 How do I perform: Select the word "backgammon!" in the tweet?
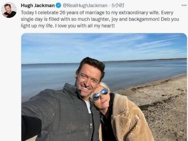144,19
